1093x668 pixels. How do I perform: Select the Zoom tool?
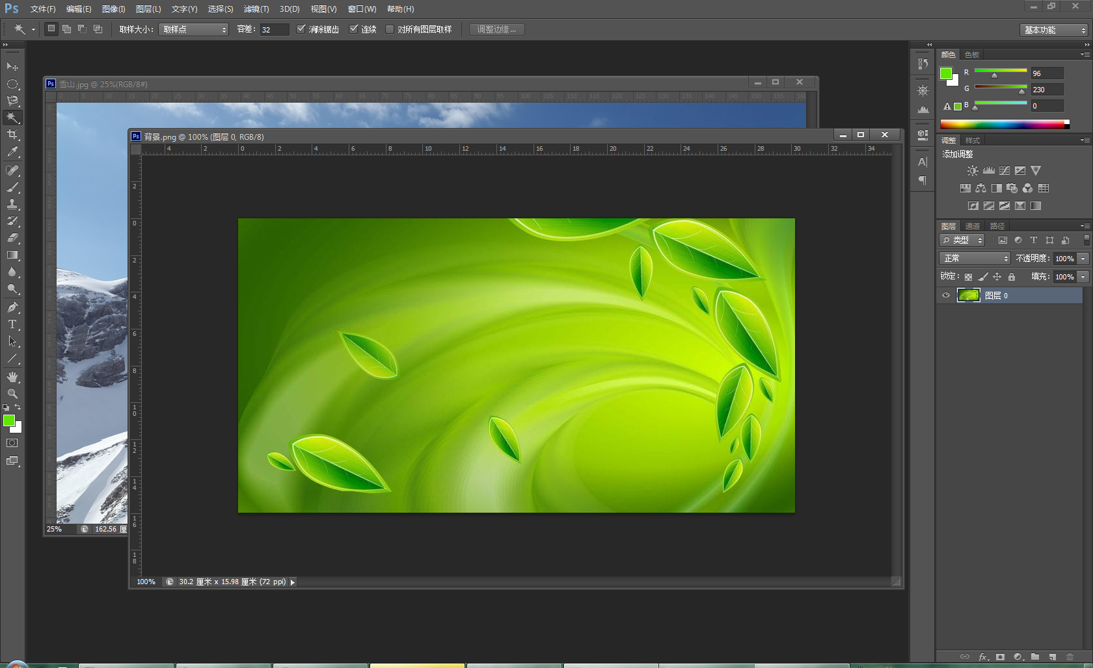tap(12, 394)
